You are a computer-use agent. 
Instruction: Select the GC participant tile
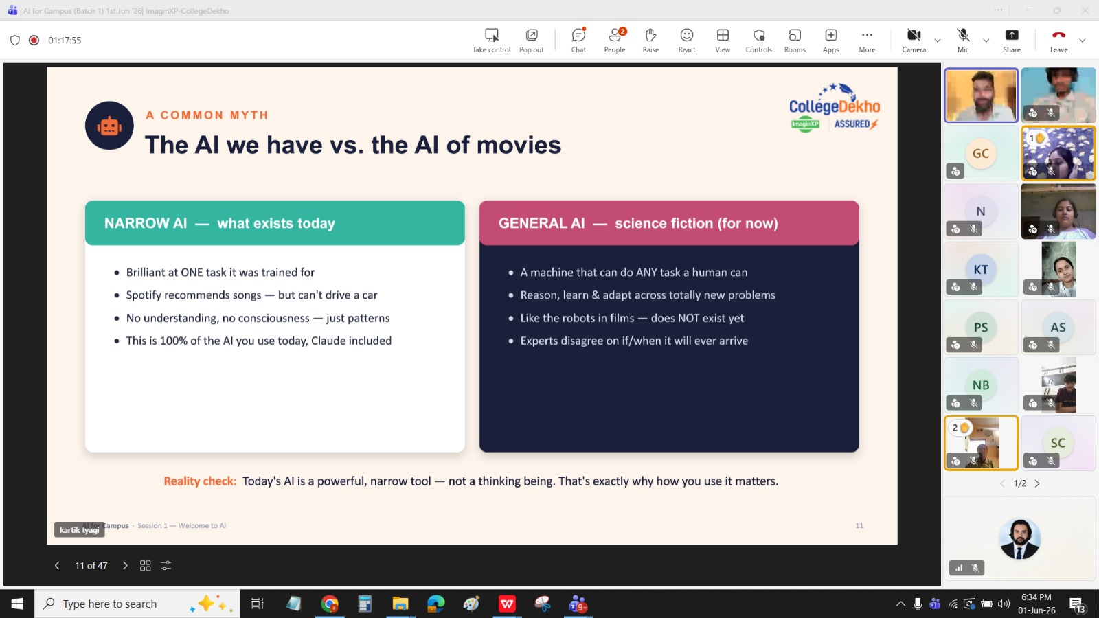(981, 153)
